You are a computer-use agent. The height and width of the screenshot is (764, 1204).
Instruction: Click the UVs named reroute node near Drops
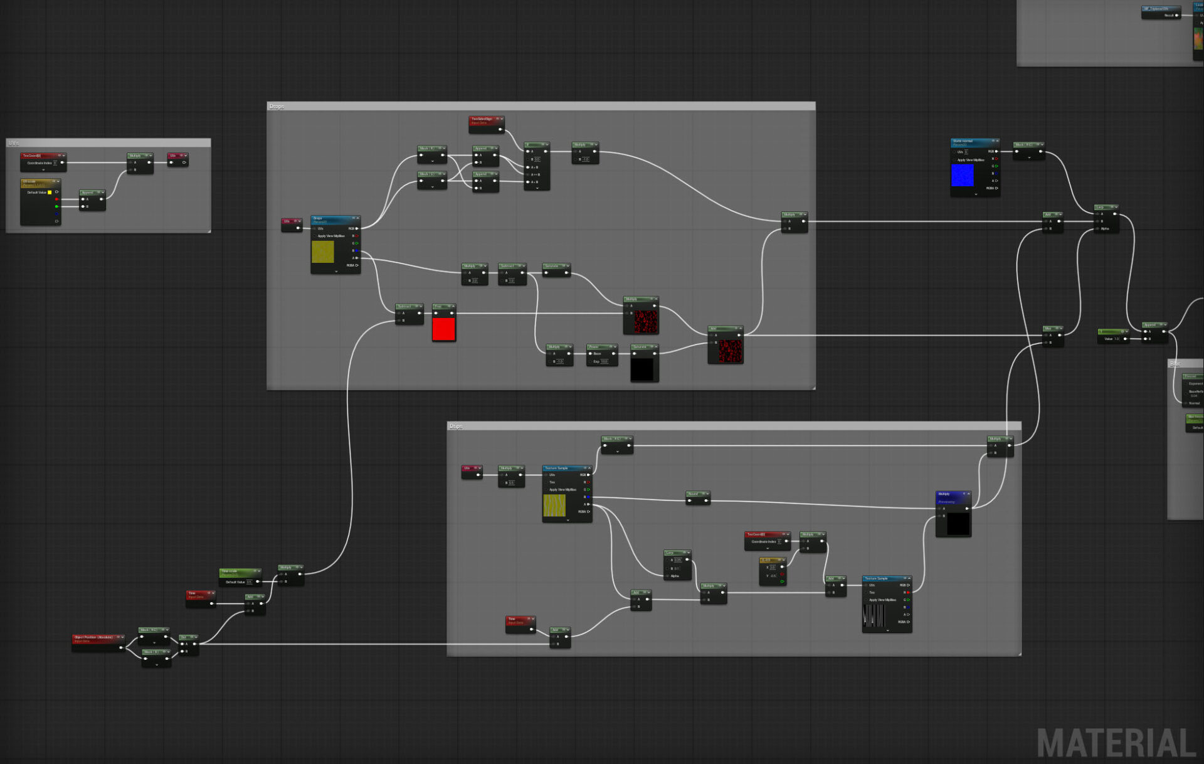click(292, 225)
